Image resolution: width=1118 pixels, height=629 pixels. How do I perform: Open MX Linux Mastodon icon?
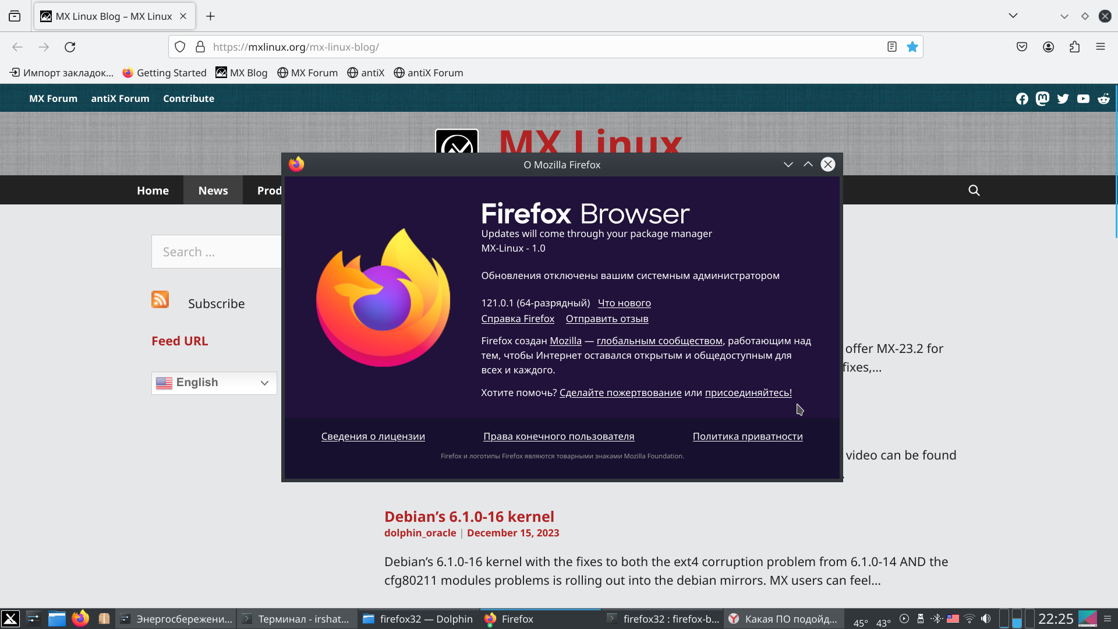(1042, 99)
